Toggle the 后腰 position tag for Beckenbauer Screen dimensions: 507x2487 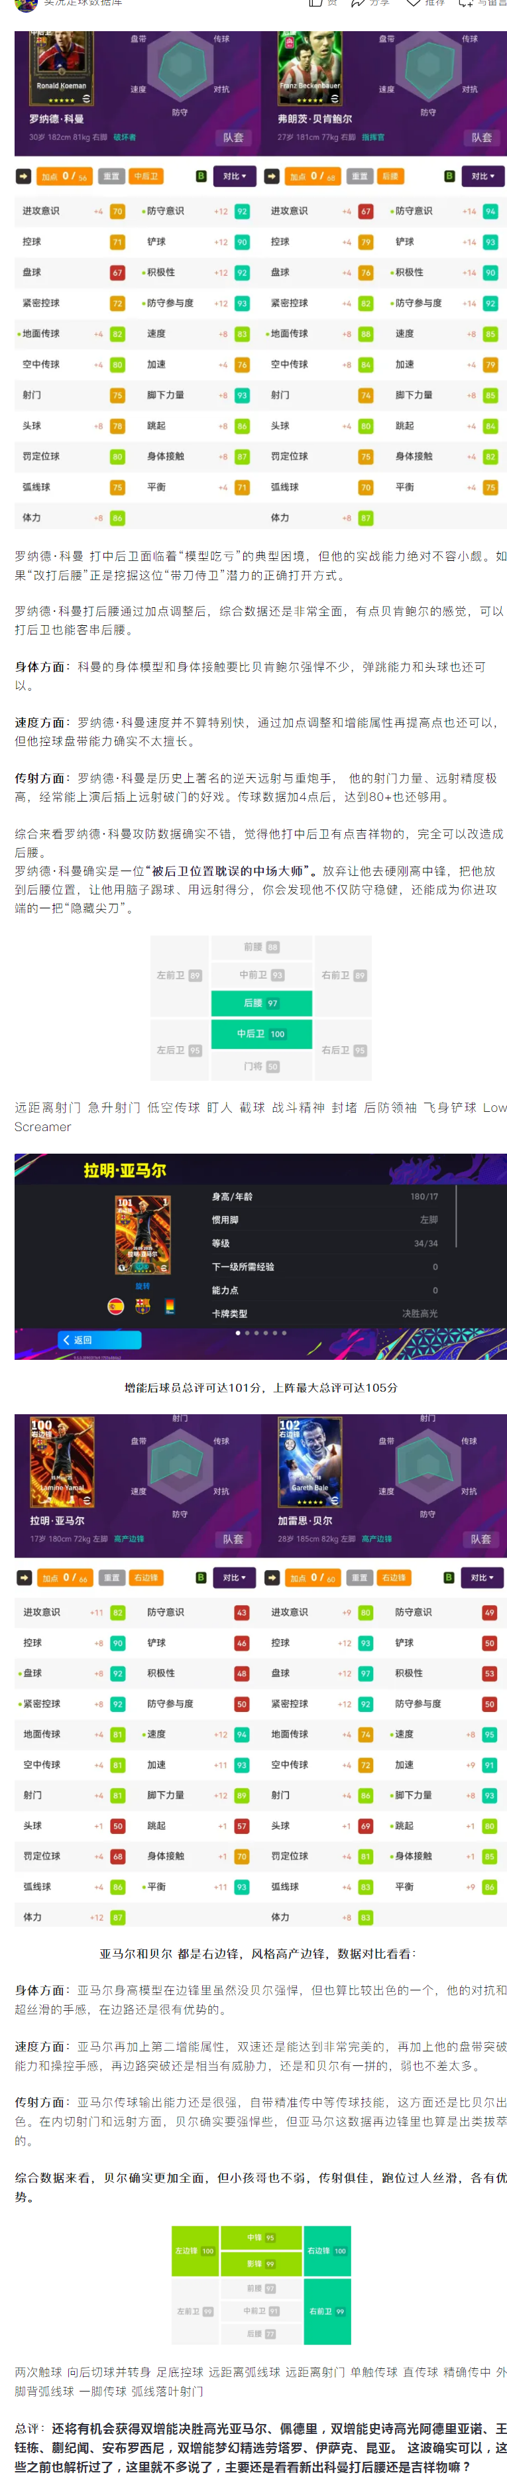[390, 176]
